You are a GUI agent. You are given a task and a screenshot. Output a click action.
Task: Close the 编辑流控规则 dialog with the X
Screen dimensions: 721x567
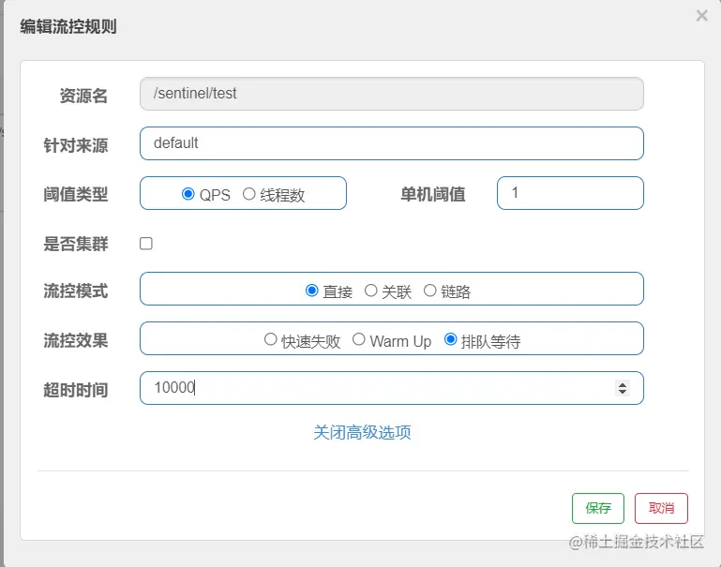[701, 16]
